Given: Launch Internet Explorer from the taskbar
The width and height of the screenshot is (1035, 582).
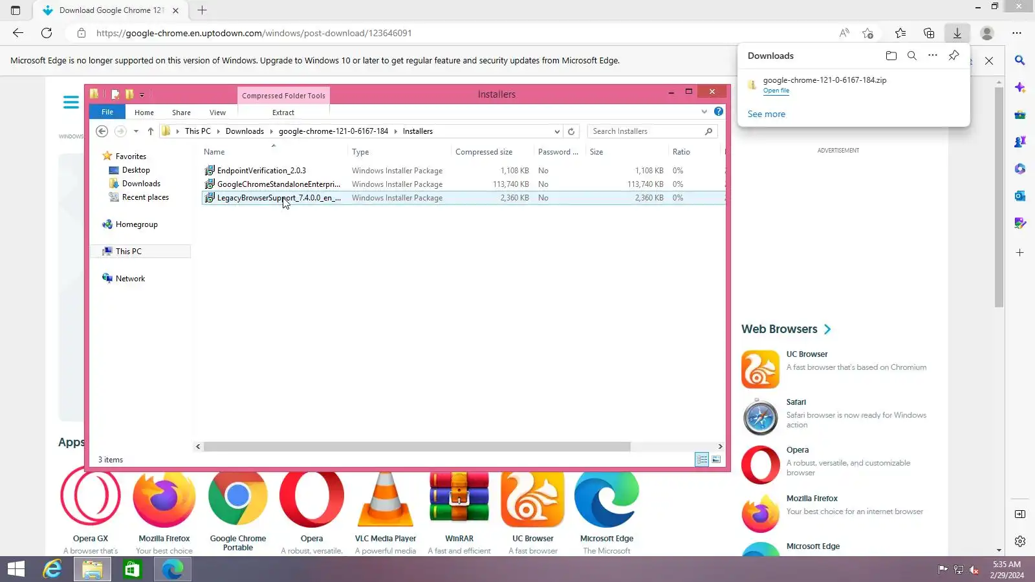Looking at the screenshot, I should [52, 569].
